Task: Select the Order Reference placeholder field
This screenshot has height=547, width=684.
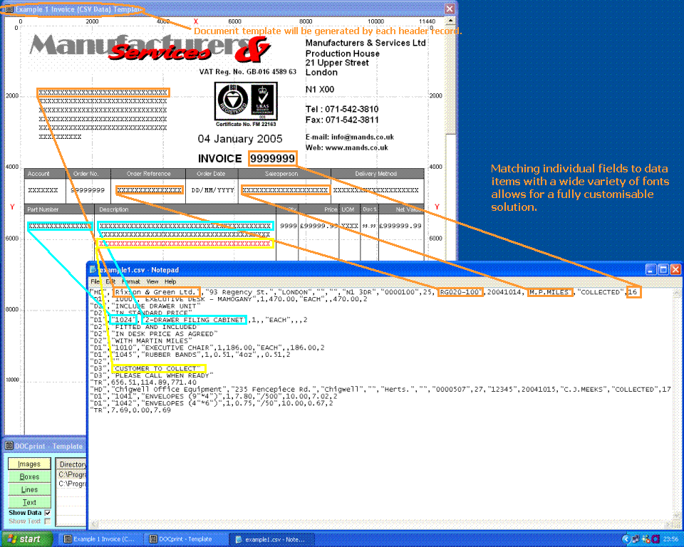Action: 149,190
